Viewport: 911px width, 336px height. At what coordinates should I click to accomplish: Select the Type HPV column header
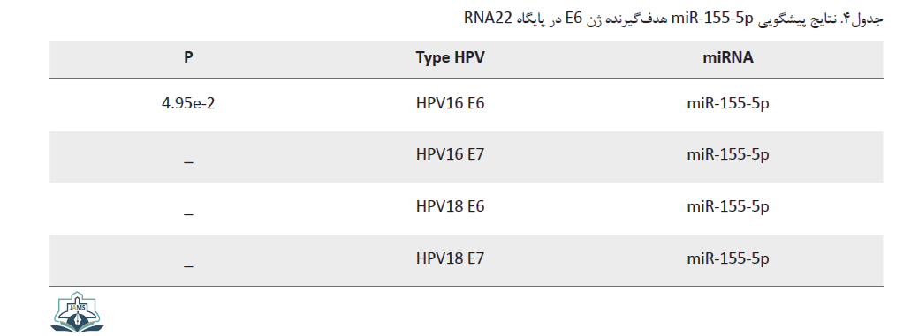[x=450, y=58]
